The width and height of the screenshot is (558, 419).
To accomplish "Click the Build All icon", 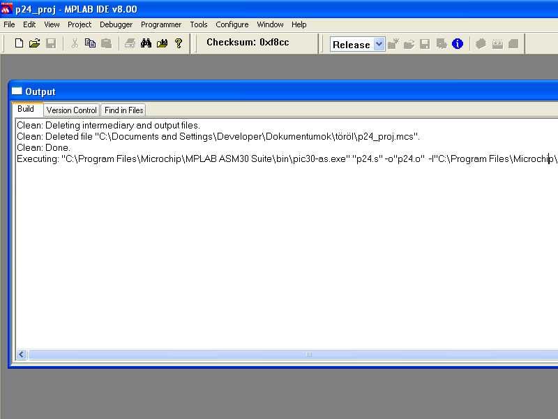I will pyautogui.click(x=497, y=44).
